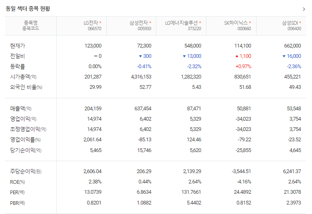This screenshot has width=312, height=214.
Task: Click the blue down arrow beside 13,000
Action: coord(184,57)
